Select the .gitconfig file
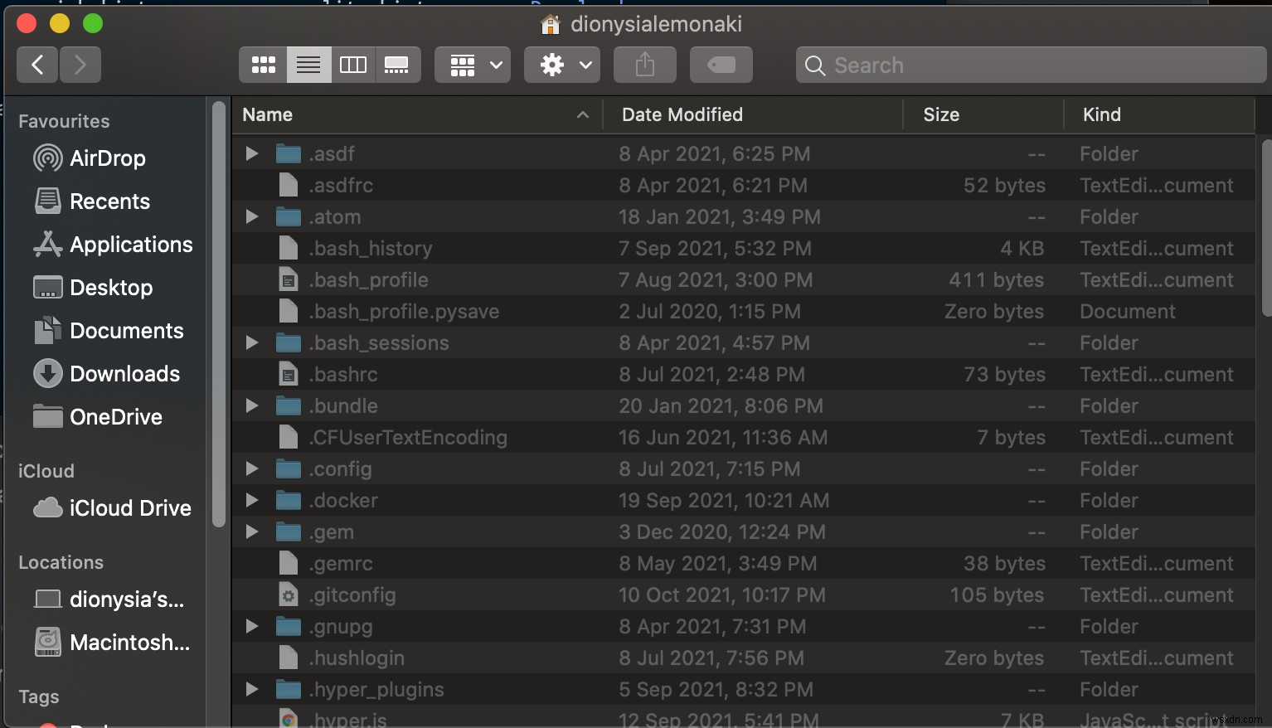The height and width of the screenshot is (728, 1272). pos(352,595)
